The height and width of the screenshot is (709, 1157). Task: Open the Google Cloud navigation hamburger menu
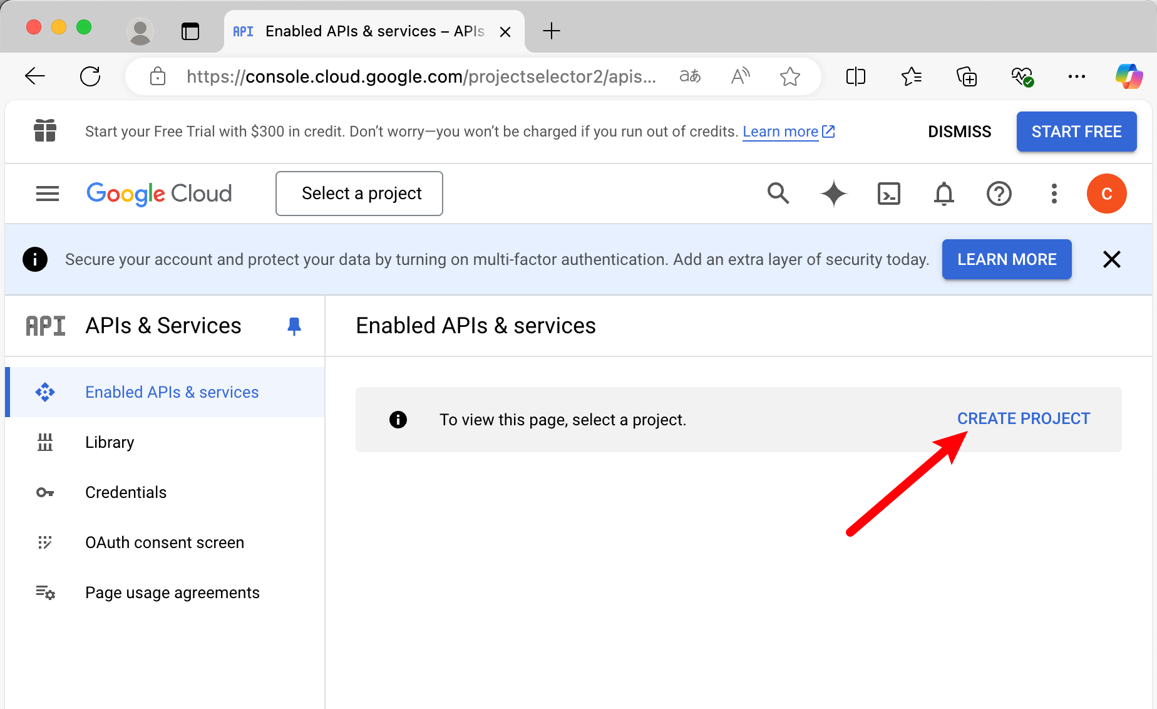click(x=48, y=194)
